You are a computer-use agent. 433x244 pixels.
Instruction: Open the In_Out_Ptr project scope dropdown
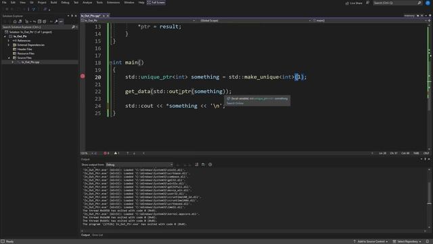138,21
